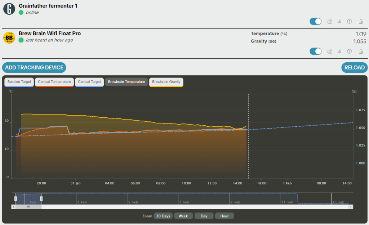Hide the Brewbrain Gravity series
The height and width of the screenshot is (225, 369).
(166, 82)
